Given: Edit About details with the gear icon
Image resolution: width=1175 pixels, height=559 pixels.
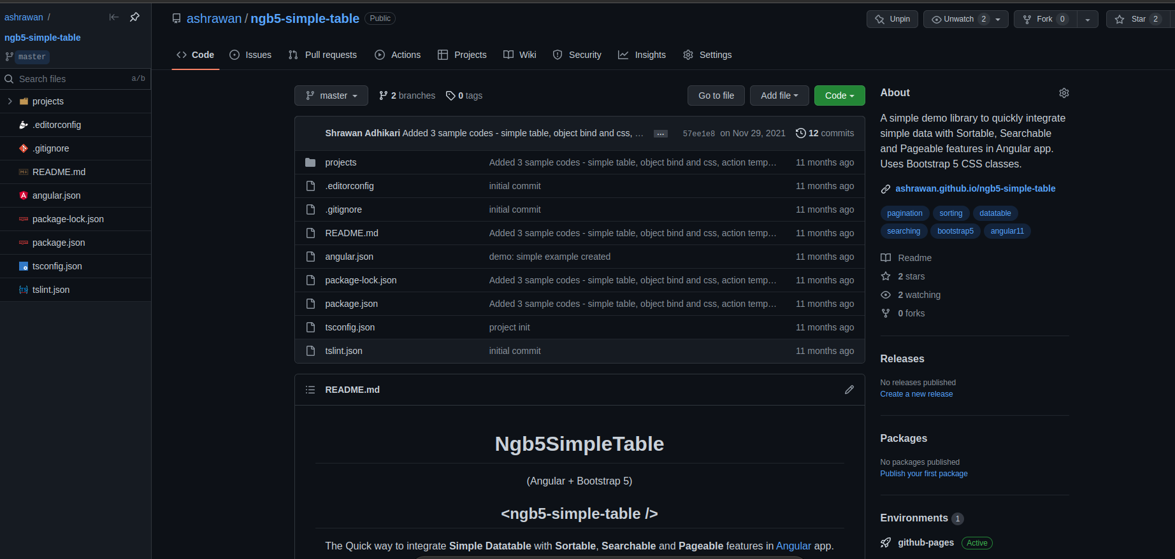Looking at the screenshot, I should (x=1064, y=93).
